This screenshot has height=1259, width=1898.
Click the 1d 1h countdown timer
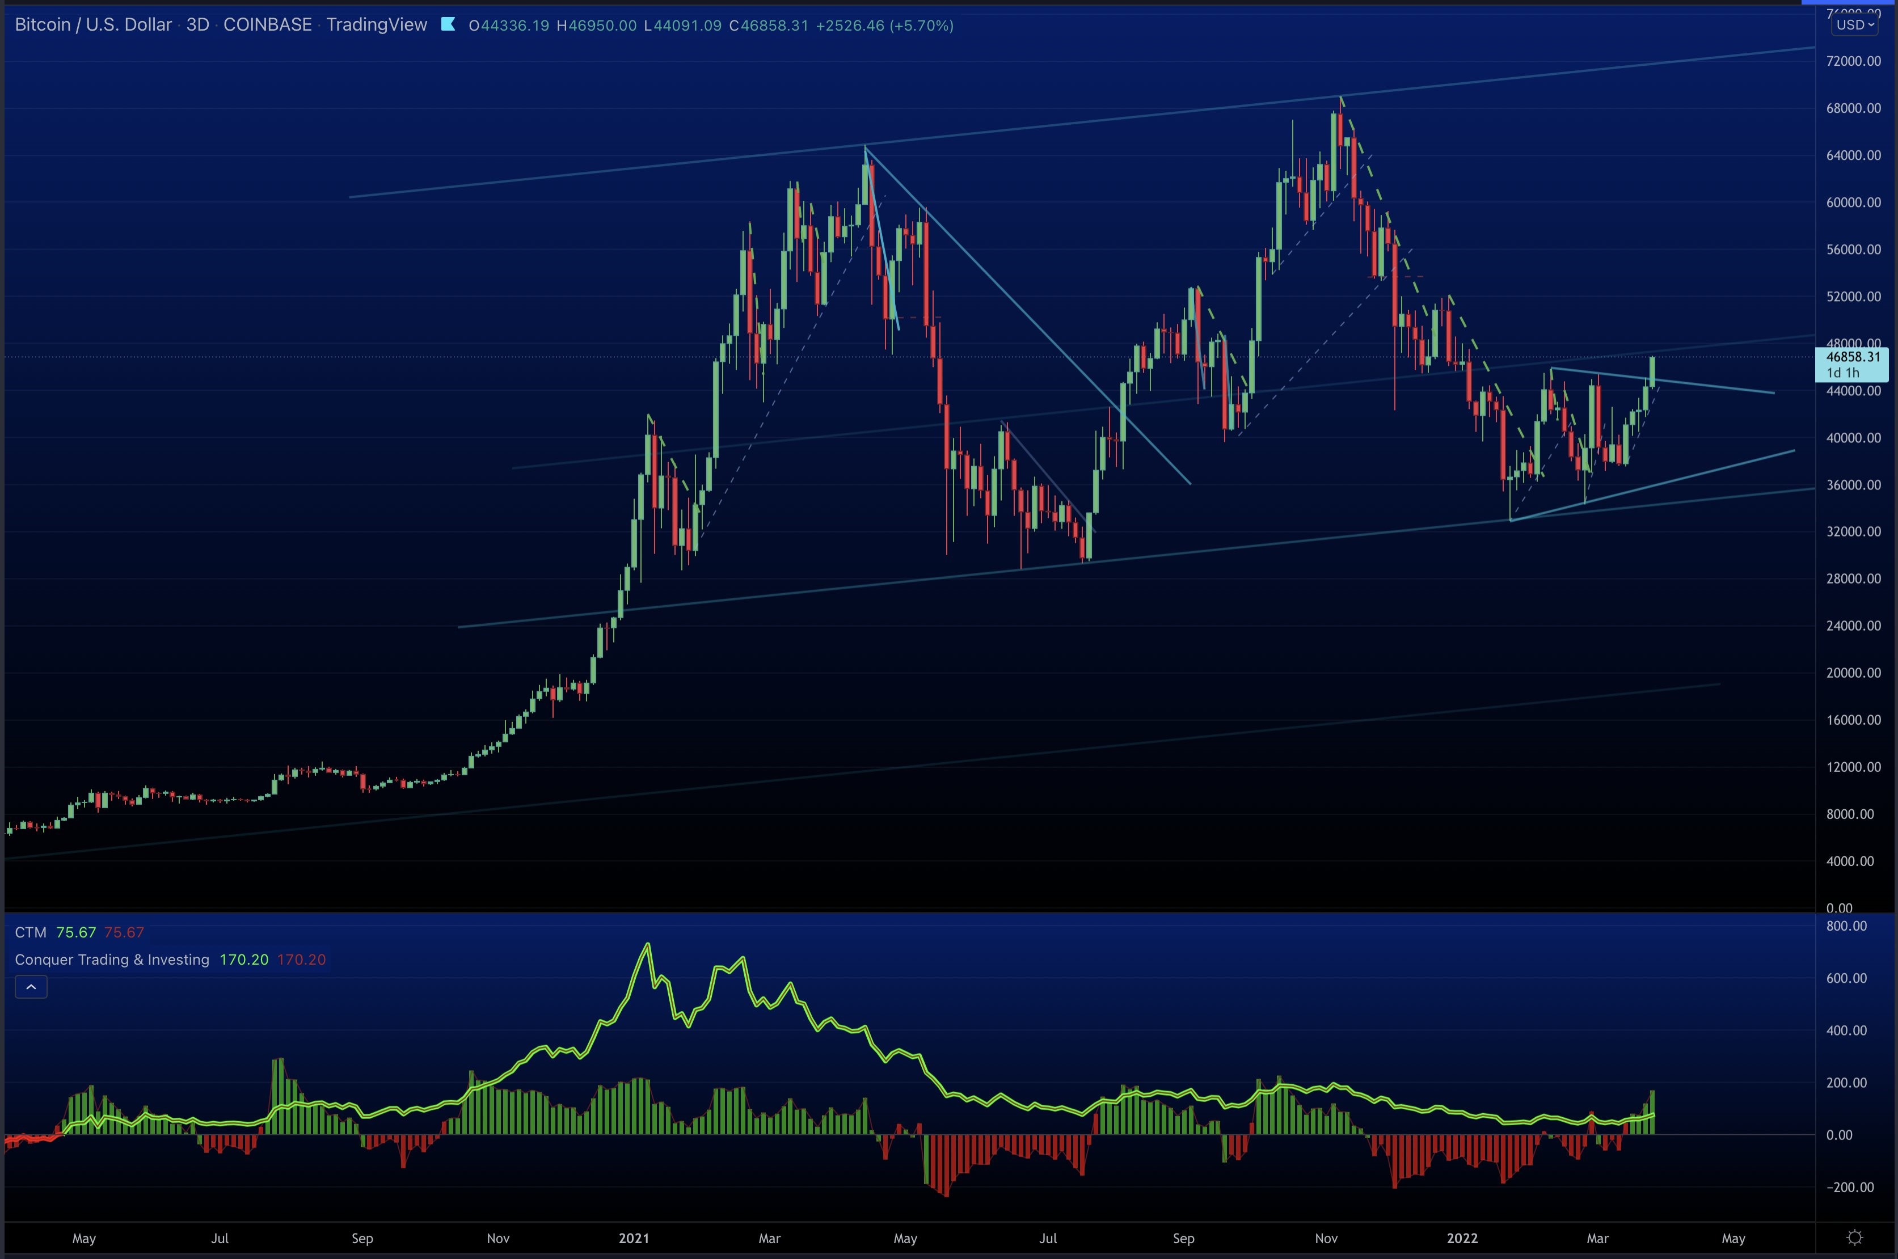click(x=1844, y=373)
